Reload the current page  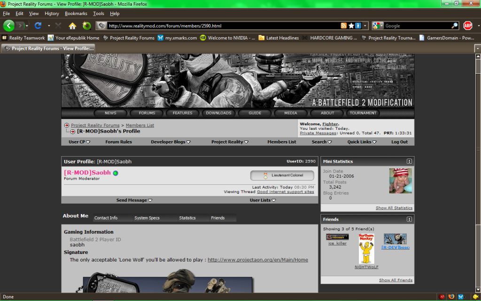point(38,25)
